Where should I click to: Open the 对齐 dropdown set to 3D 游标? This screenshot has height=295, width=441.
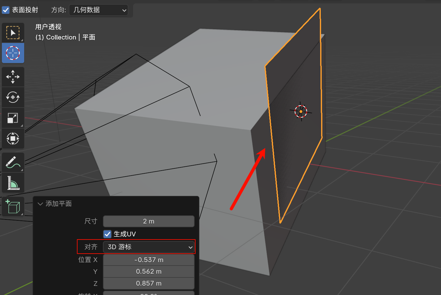(148, 247)
